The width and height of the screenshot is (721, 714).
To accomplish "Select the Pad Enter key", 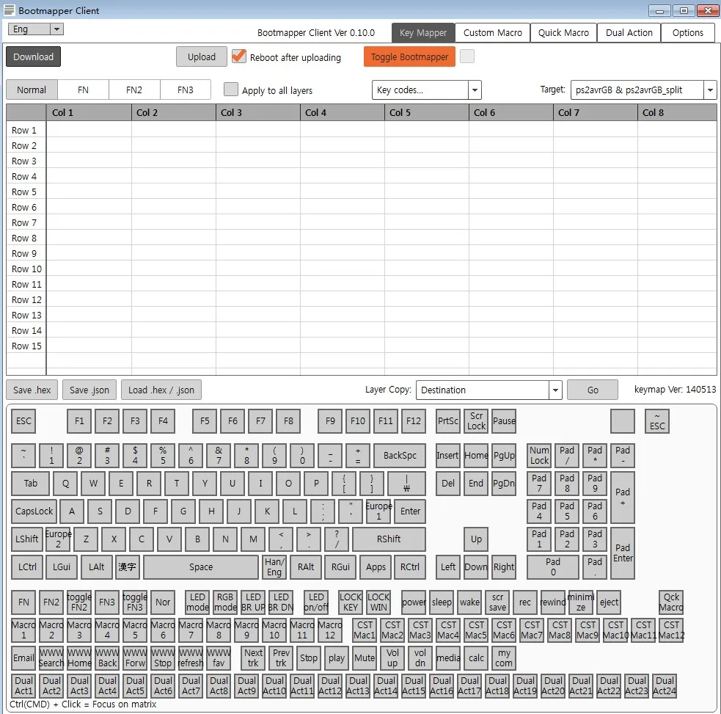I will pos(623,553).
